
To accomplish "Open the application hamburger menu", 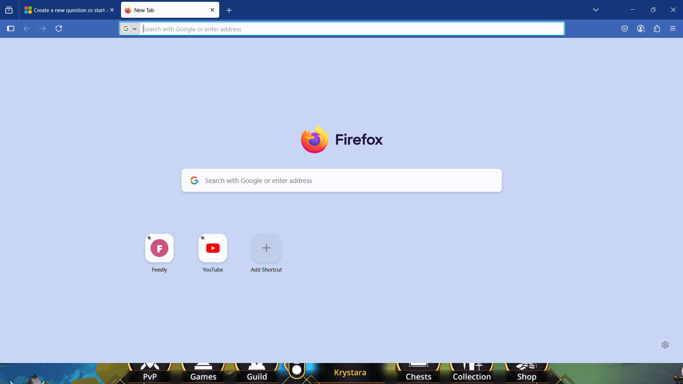I will coord(673,28).
